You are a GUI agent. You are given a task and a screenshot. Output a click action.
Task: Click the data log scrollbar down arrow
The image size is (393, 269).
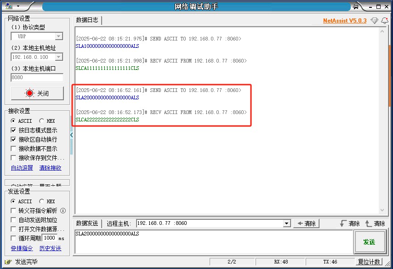coord(382,210)
